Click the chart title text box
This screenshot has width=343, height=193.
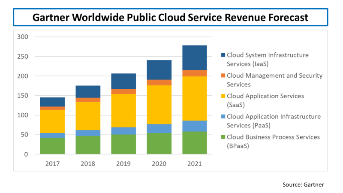coord(170,18)
